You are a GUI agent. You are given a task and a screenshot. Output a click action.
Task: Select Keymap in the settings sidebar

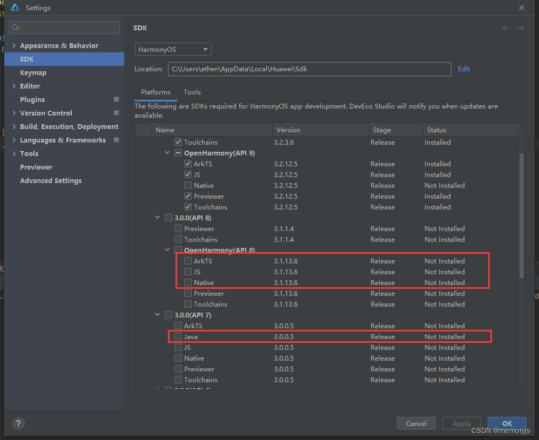(33, 72)
